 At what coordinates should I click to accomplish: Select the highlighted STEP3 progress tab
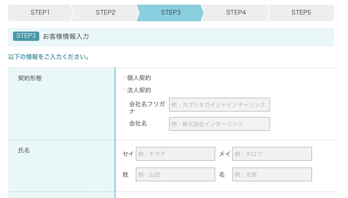pyautogui.click(x=170, y=13)
